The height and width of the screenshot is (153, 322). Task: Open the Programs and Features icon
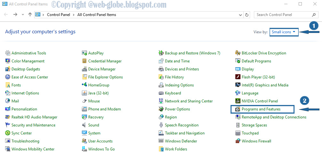tap(238, 109)
